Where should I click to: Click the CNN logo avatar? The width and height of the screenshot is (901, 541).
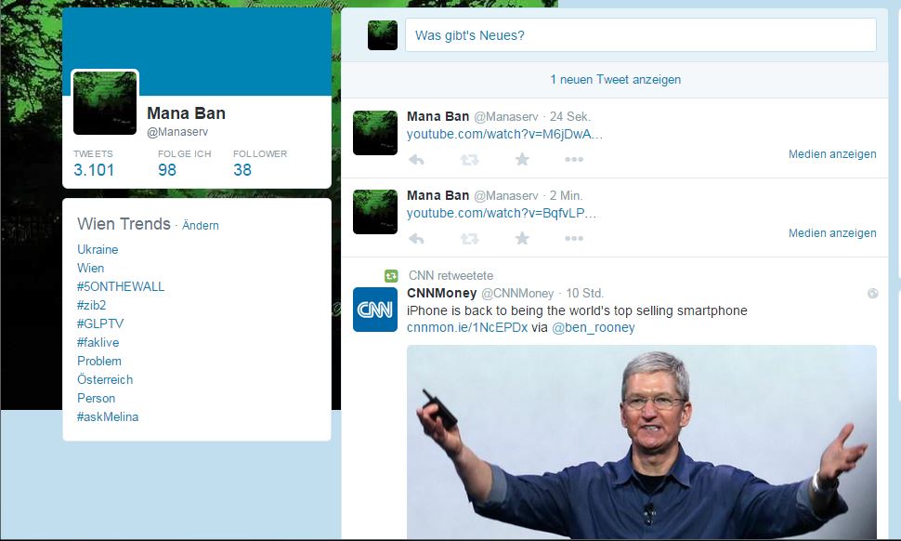click(x=375, y=310)
